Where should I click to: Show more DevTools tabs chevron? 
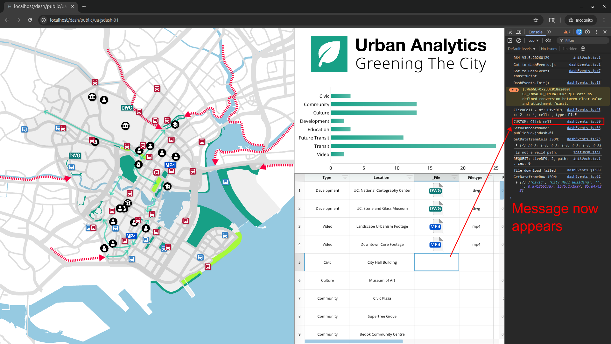549,32
